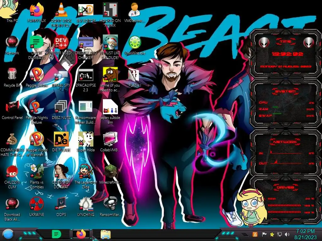Open the taskbar clock showing 7:02 PM
The height and width of the screenshot is (241, 322).
click(305, 234)
